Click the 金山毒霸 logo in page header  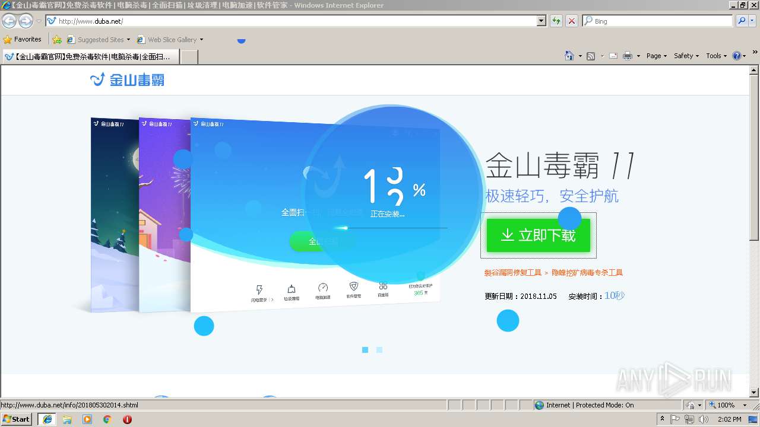[x=127, y=79]
